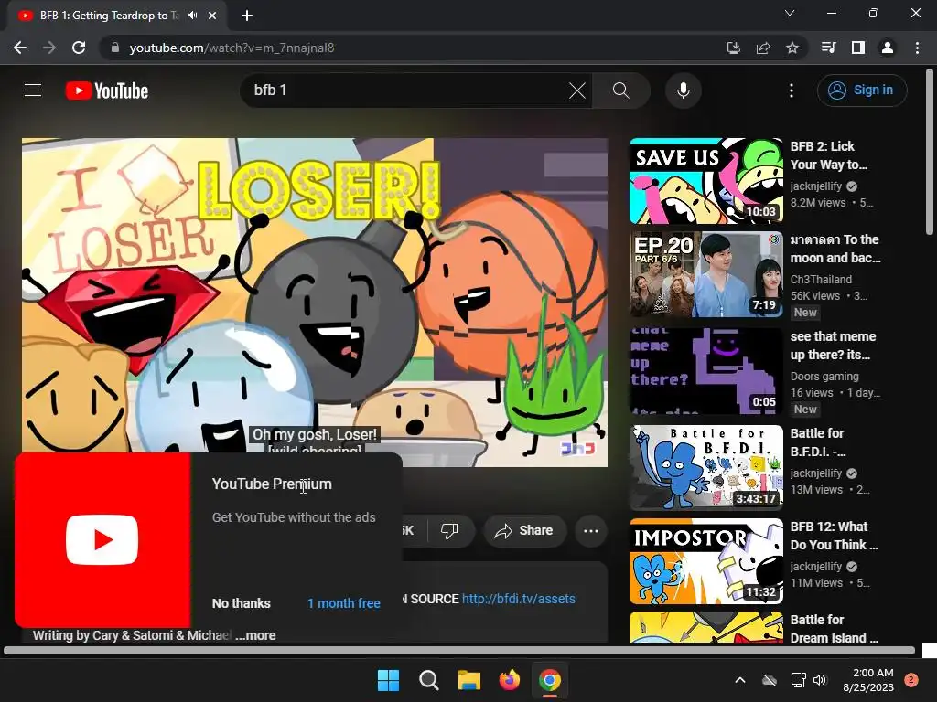Show hidden system tray icons
This screenshot has width=937, height=702.
coord(739,680)
